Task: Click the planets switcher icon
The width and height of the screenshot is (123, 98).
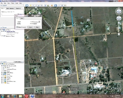Action: click(52, 6)
